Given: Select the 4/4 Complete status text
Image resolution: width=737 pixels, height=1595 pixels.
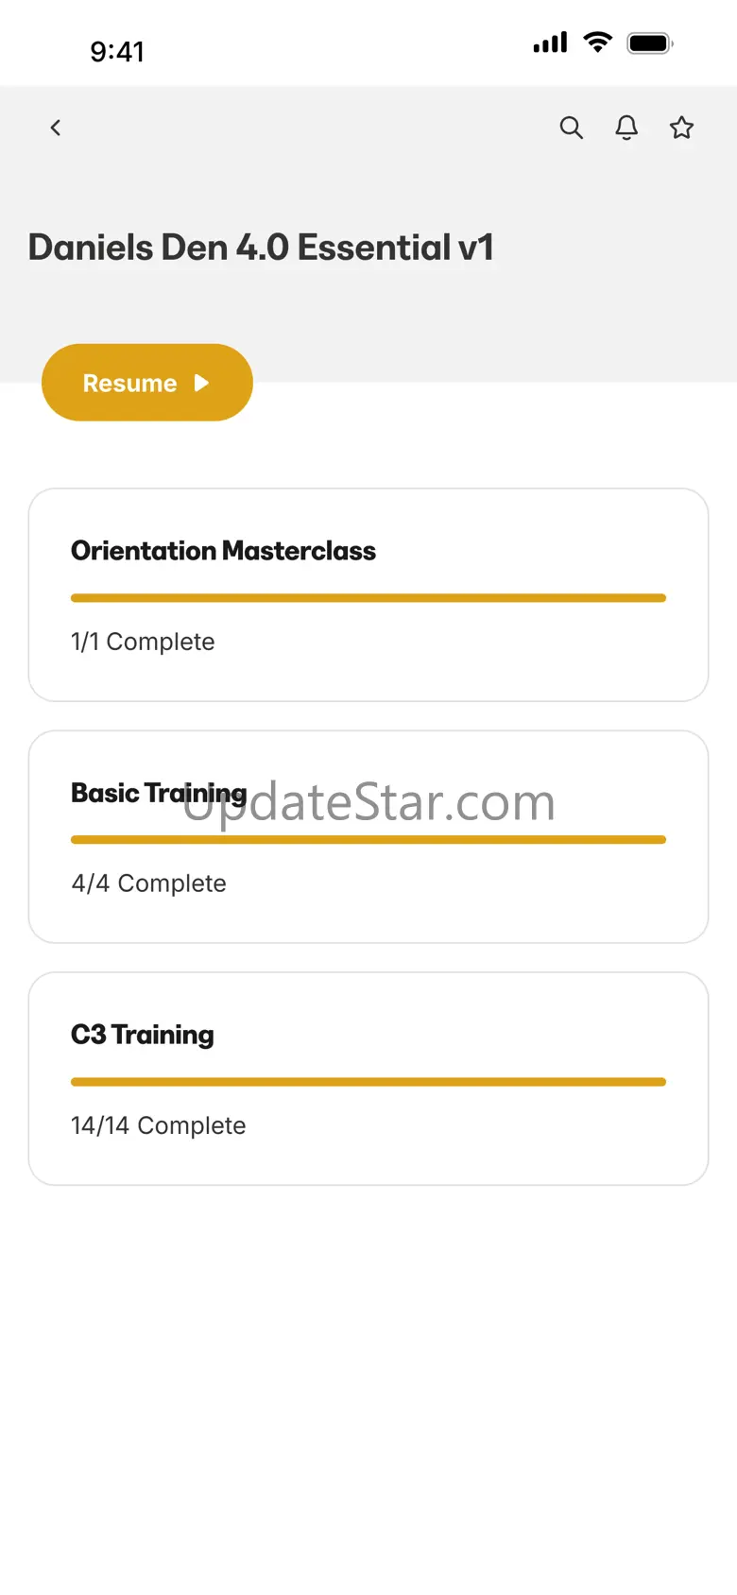Looking at the screenshot, I should [x=149, y=883].
